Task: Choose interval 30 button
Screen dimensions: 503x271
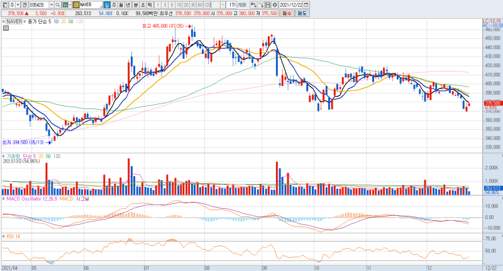Action: point(193,5)
